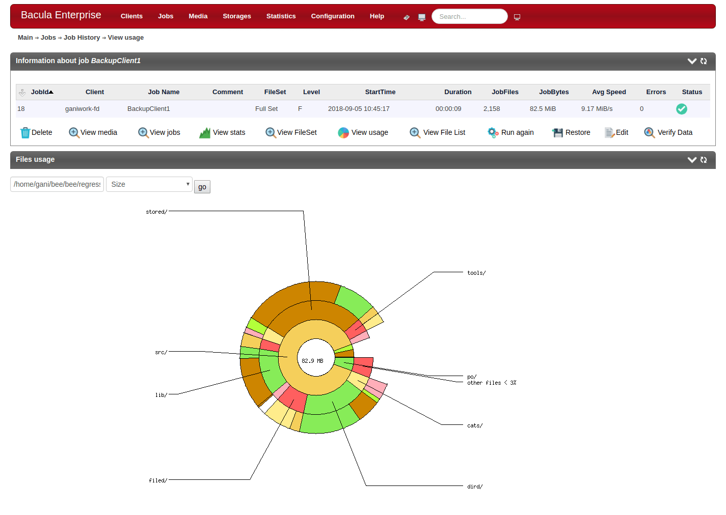Click the lib/ chart label
The image size is (726, 515).
click(161, 395)
